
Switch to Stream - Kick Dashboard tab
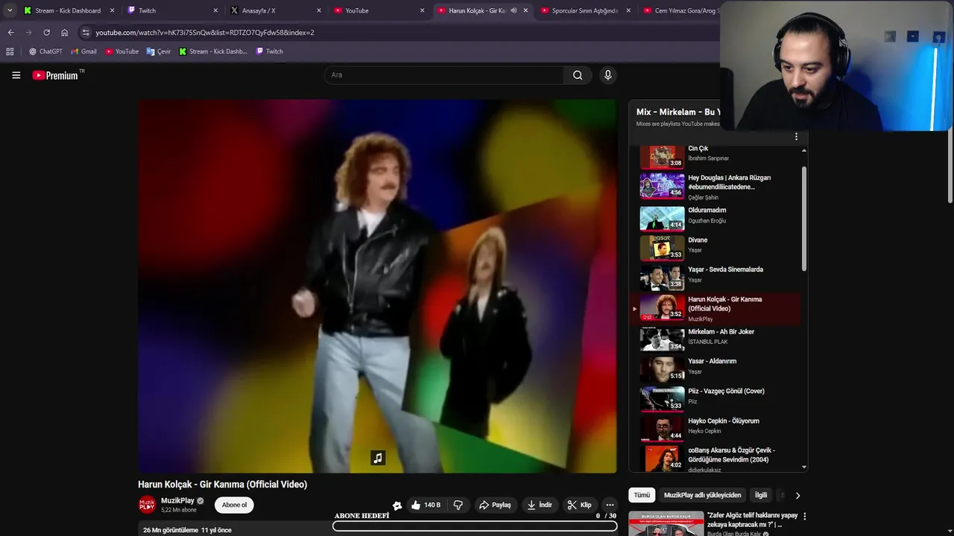click(x=67, y=10)
